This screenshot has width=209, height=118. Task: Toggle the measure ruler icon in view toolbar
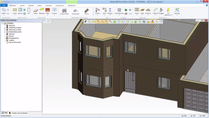pyautogui.click(x=94, y=22)
